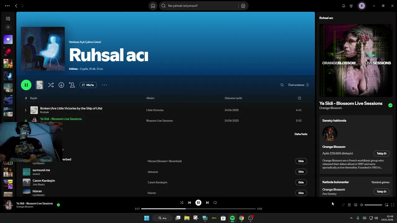Open more options for the playlist

pyautogui.click(x=105, y=85)
